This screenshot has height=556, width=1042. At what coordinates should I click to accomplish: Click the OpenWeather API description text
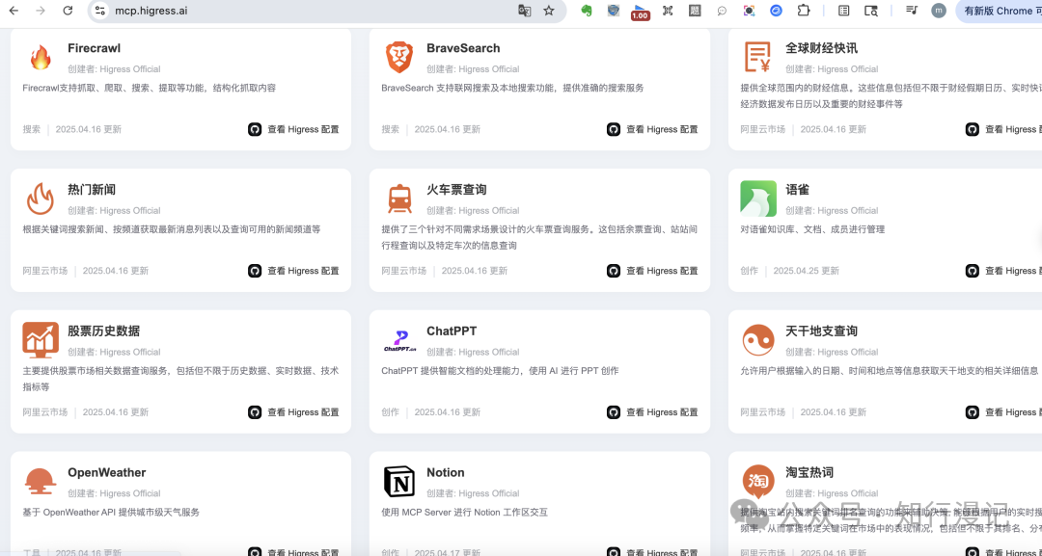(111, 513)
